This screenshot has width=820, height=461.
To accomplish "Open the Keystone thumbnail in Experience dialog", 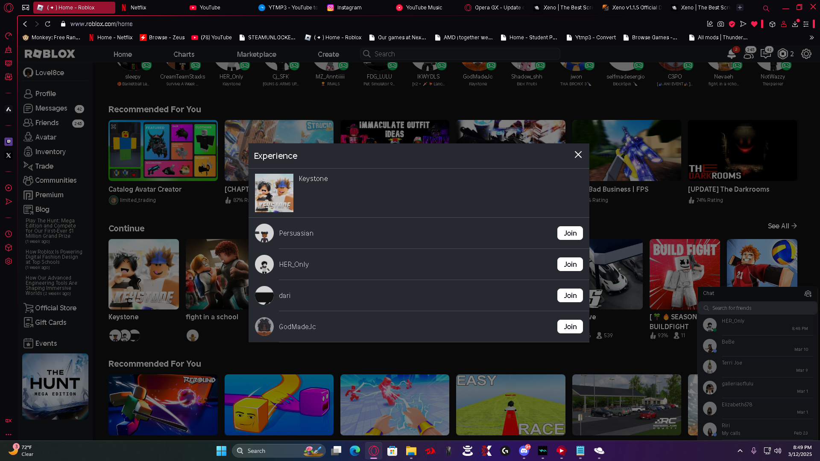I will [274, 193].
